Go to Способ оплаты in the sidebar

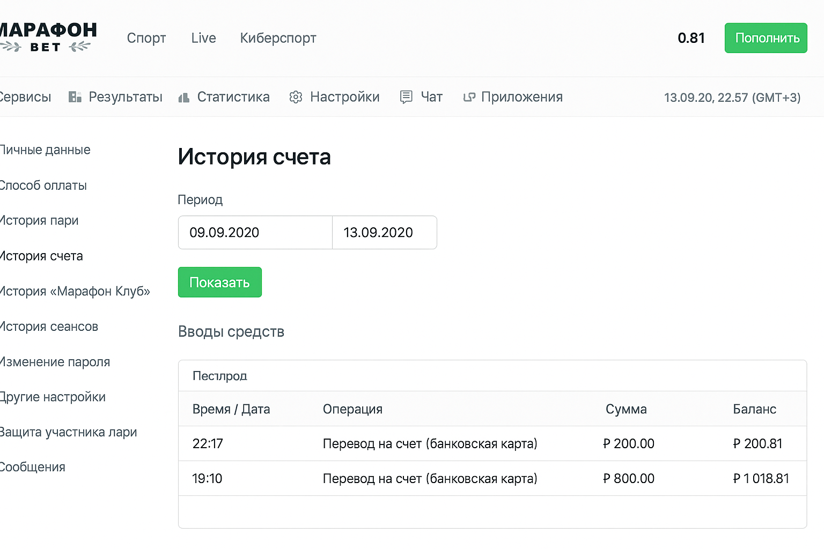click(x=43, y=186)
